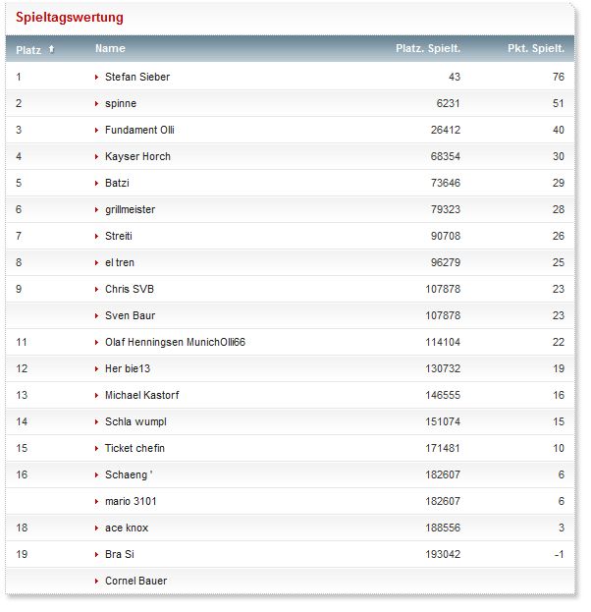View Michael Kastorf's profile
The width and height of the screenshot is (591, 612).
pos(141,395)
